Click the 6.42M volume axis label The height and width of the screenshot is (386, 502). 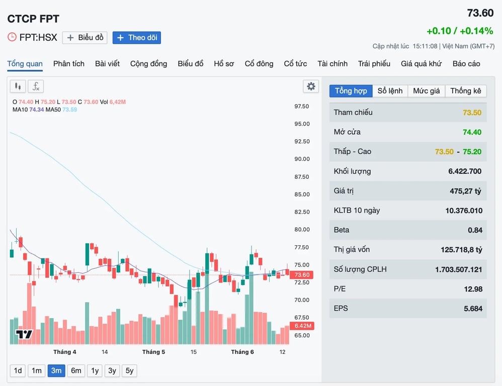(302, 326)
